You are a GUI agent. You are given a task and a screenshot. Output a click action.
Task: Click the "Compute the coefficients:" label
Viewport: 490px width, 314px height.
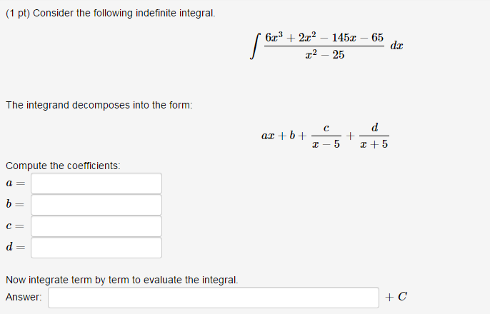point(63,166)
